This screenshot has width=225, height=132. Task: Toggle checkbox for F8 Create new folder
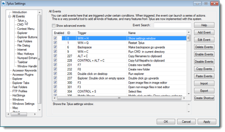click(x=55, y=69)
